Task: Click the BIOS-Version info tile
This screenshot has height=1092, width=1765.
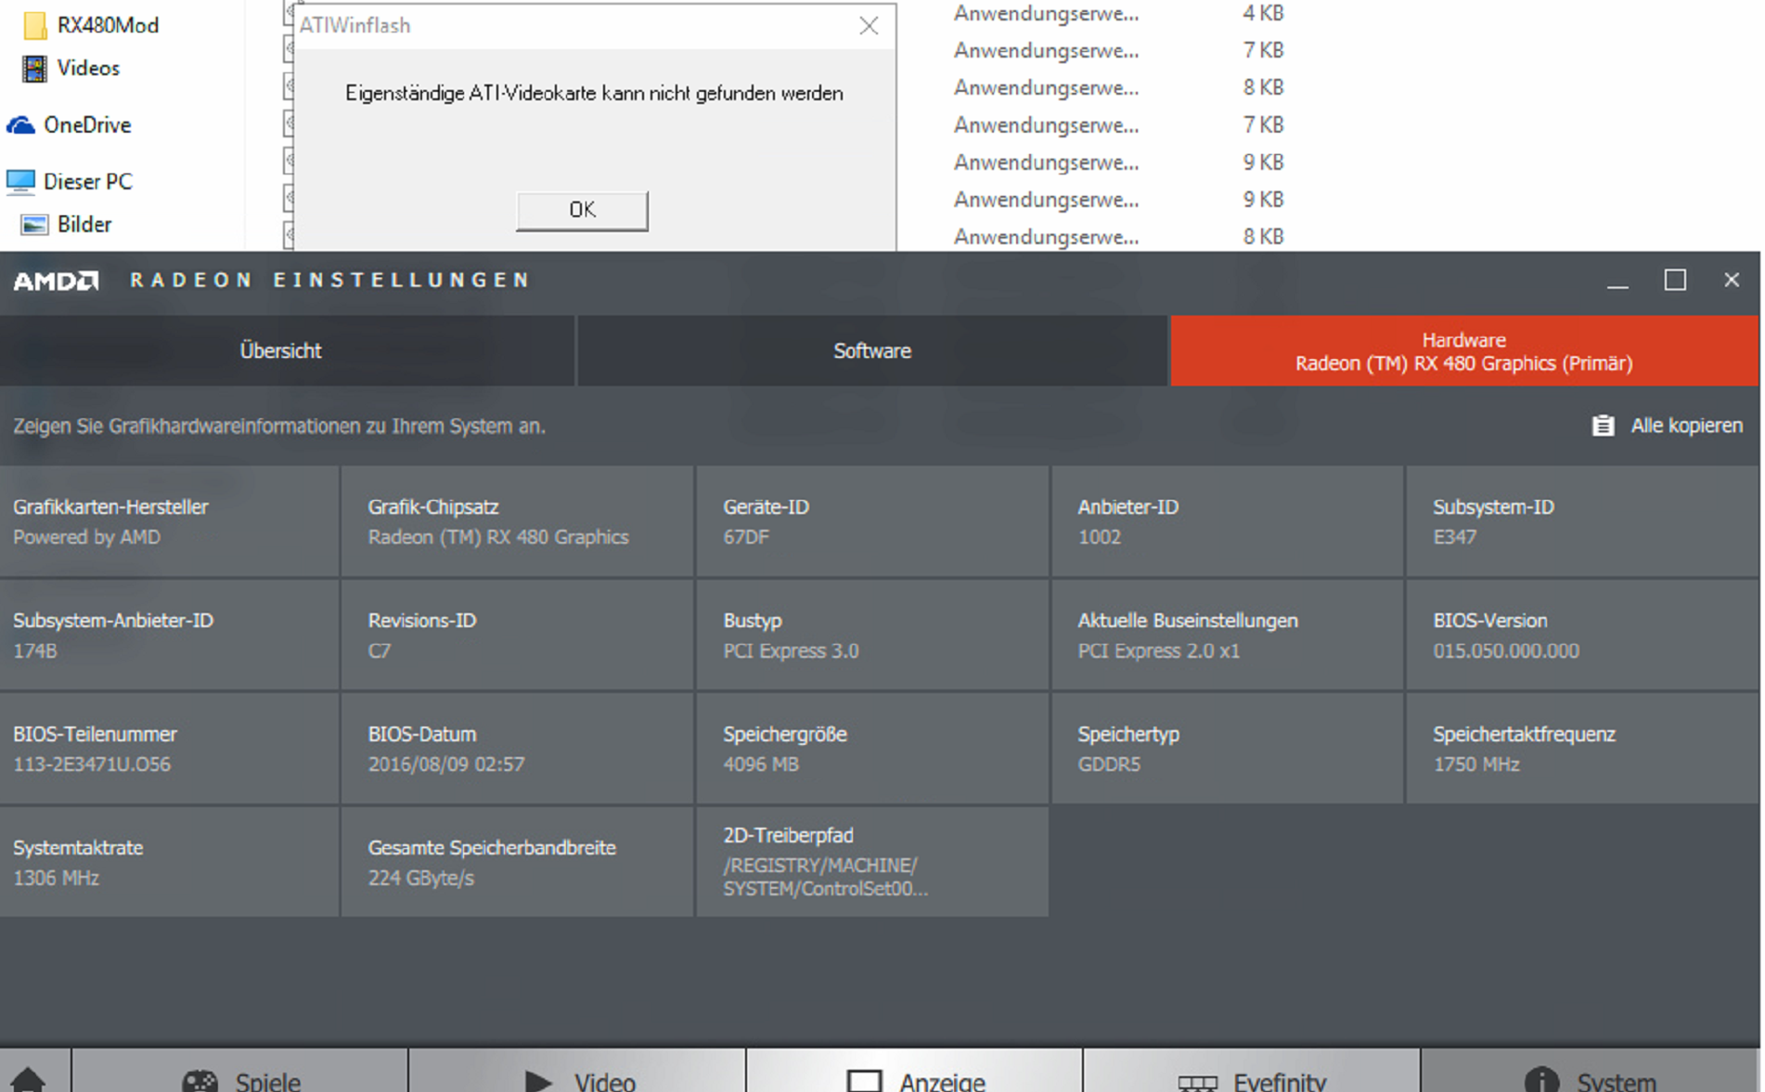Action: (1582, 636)
